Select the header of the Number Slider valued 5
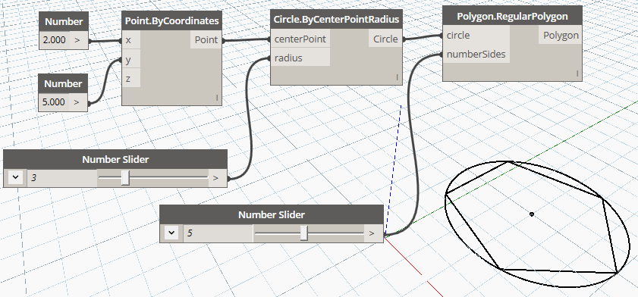This screenshot has height=297, width=638. (x=272, y=214)
